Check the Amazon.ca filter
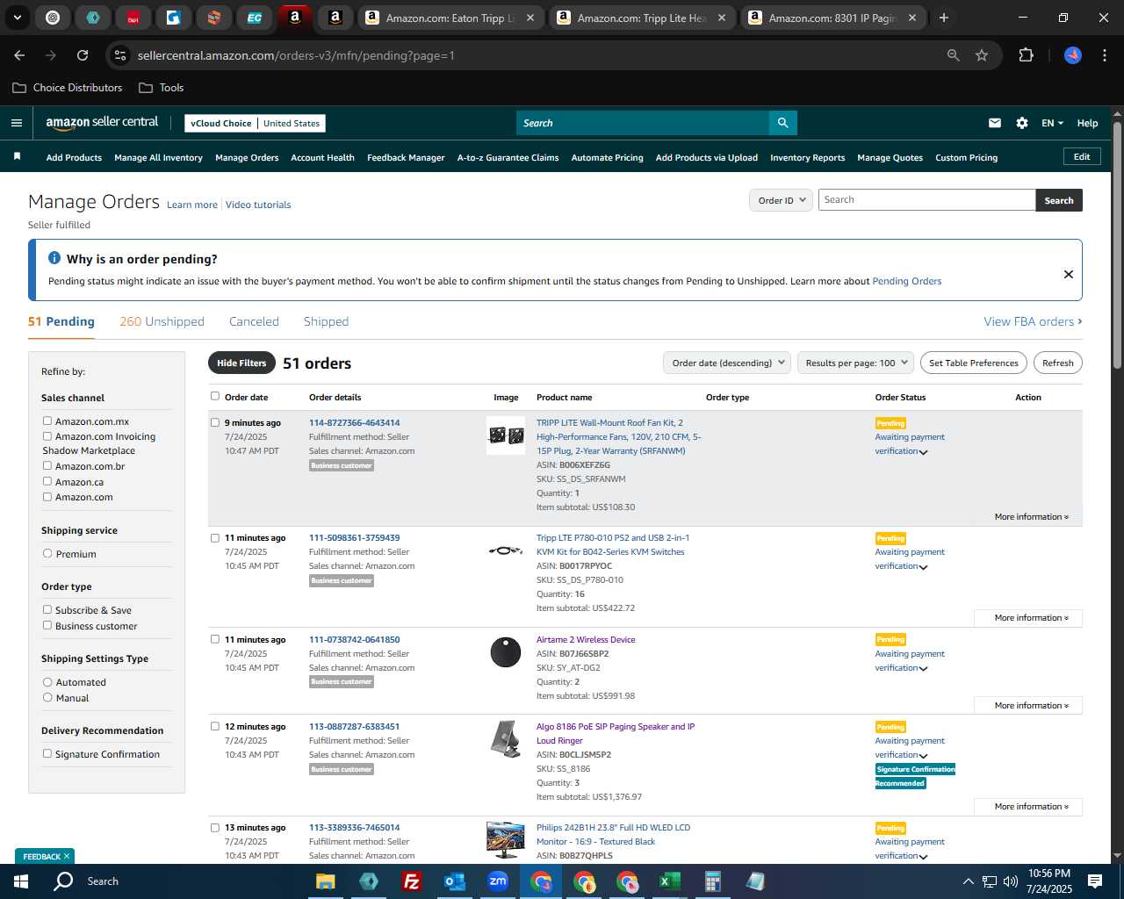This screenshot has height=899, width=1124. [47, 481]
